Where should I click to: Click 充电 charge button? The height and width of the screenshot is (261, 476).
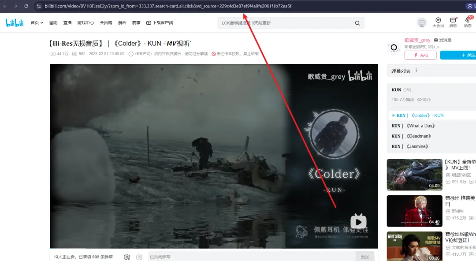420,55
